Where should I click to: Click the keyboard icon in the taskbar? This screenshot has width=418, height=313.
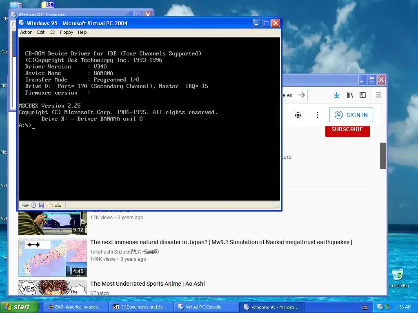(365, 307)
